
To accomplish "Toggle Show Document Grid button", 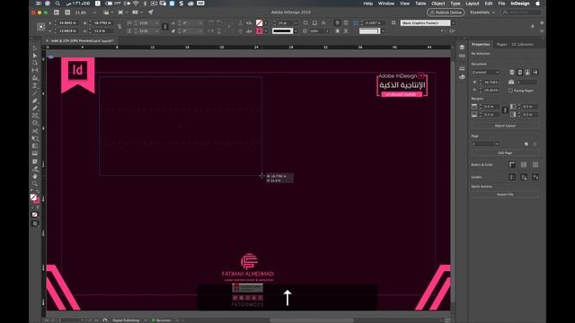I will coord(535,165).
